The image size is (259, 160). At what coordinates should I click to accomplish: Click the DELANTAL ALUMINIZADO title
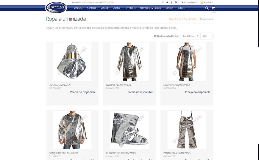coord(177,85)
